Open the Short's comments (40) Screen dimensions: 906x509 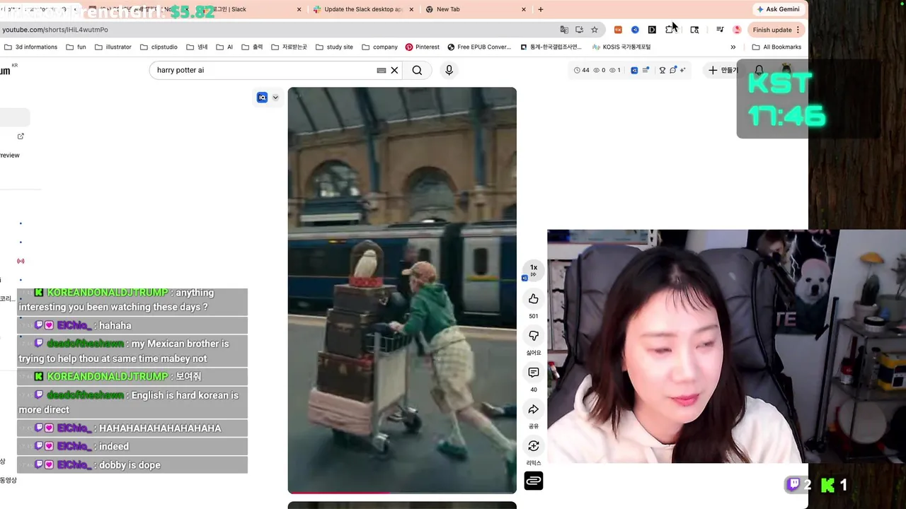(x=534, y=373)
